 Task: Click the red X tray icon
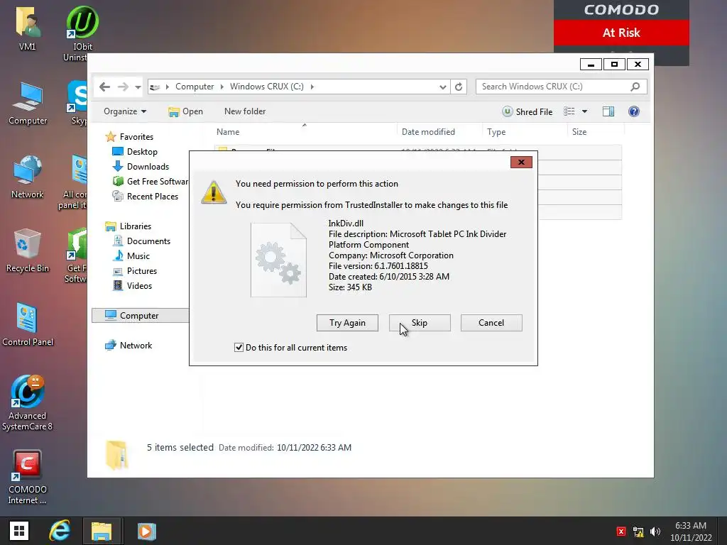click(x=621, y=532)
